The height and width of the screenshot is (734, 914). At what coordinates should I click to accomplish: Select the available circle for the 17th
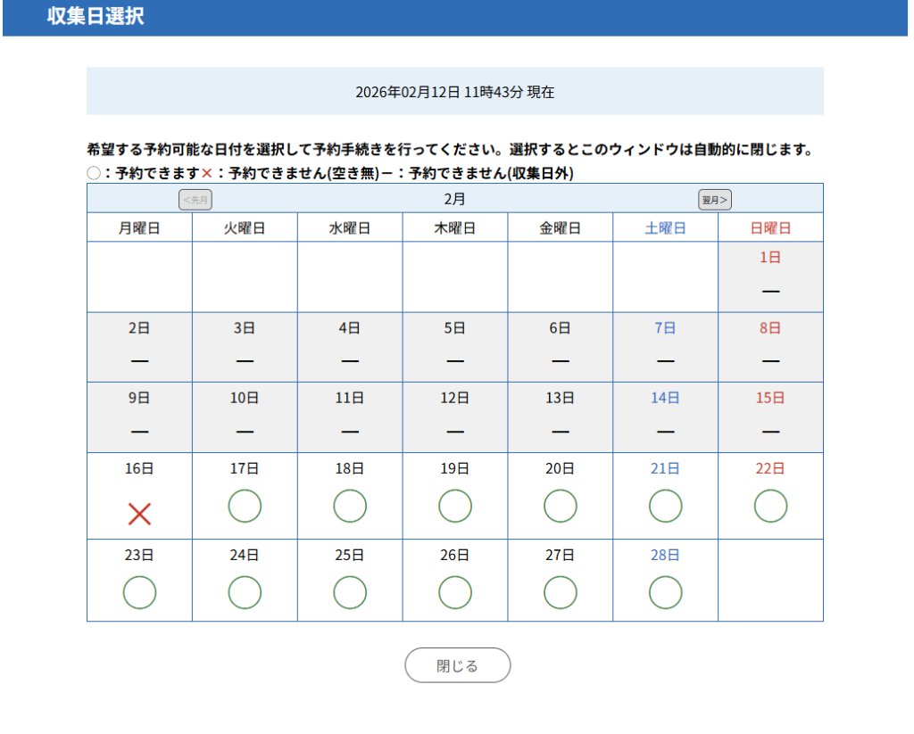(x=245, y=507)
